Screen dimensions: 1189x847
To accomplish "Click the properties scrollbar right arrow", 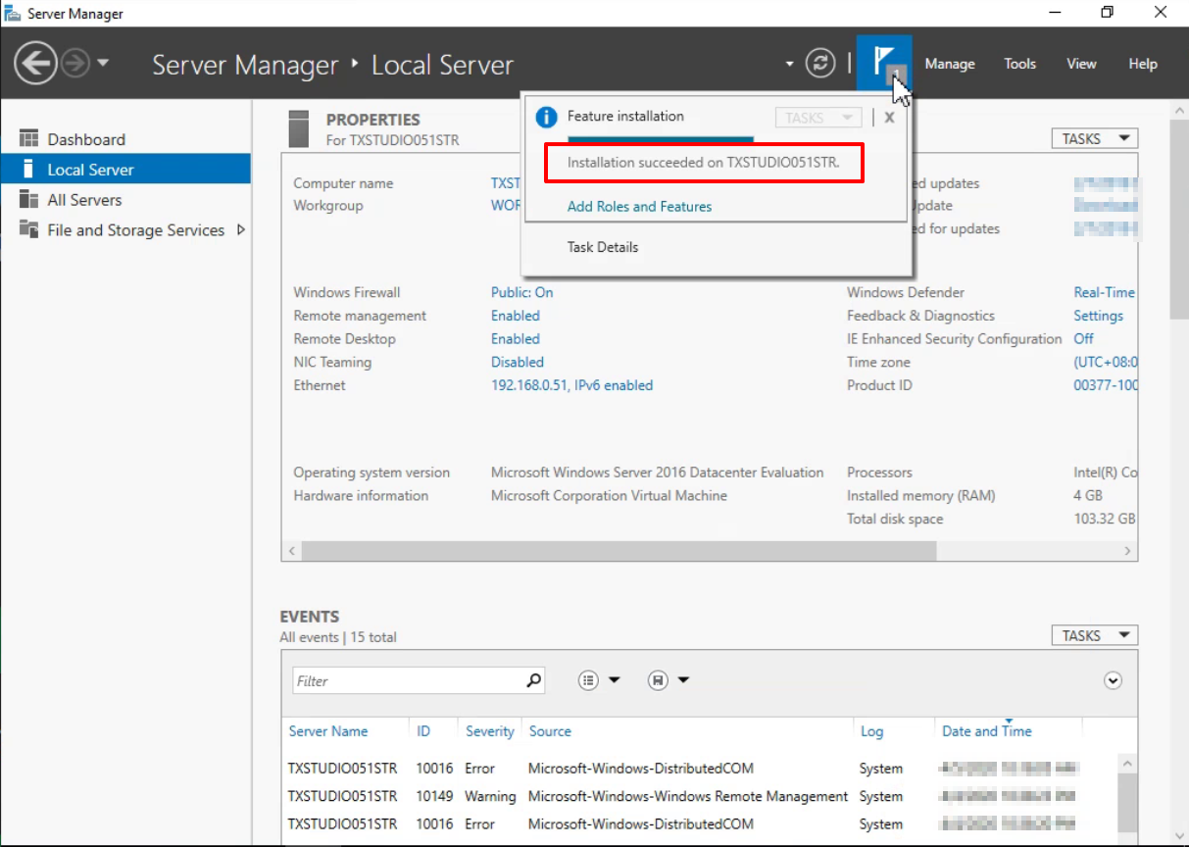I will pyautogui.click(x=1128, y=552).
